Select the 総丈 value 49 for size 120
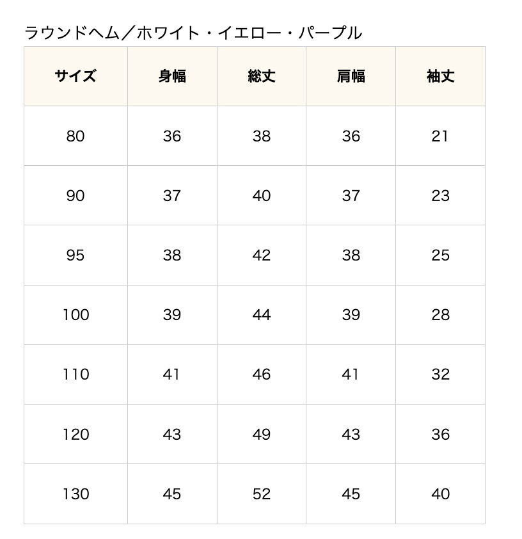The image size is (522, 539). (x=262, y=434)
